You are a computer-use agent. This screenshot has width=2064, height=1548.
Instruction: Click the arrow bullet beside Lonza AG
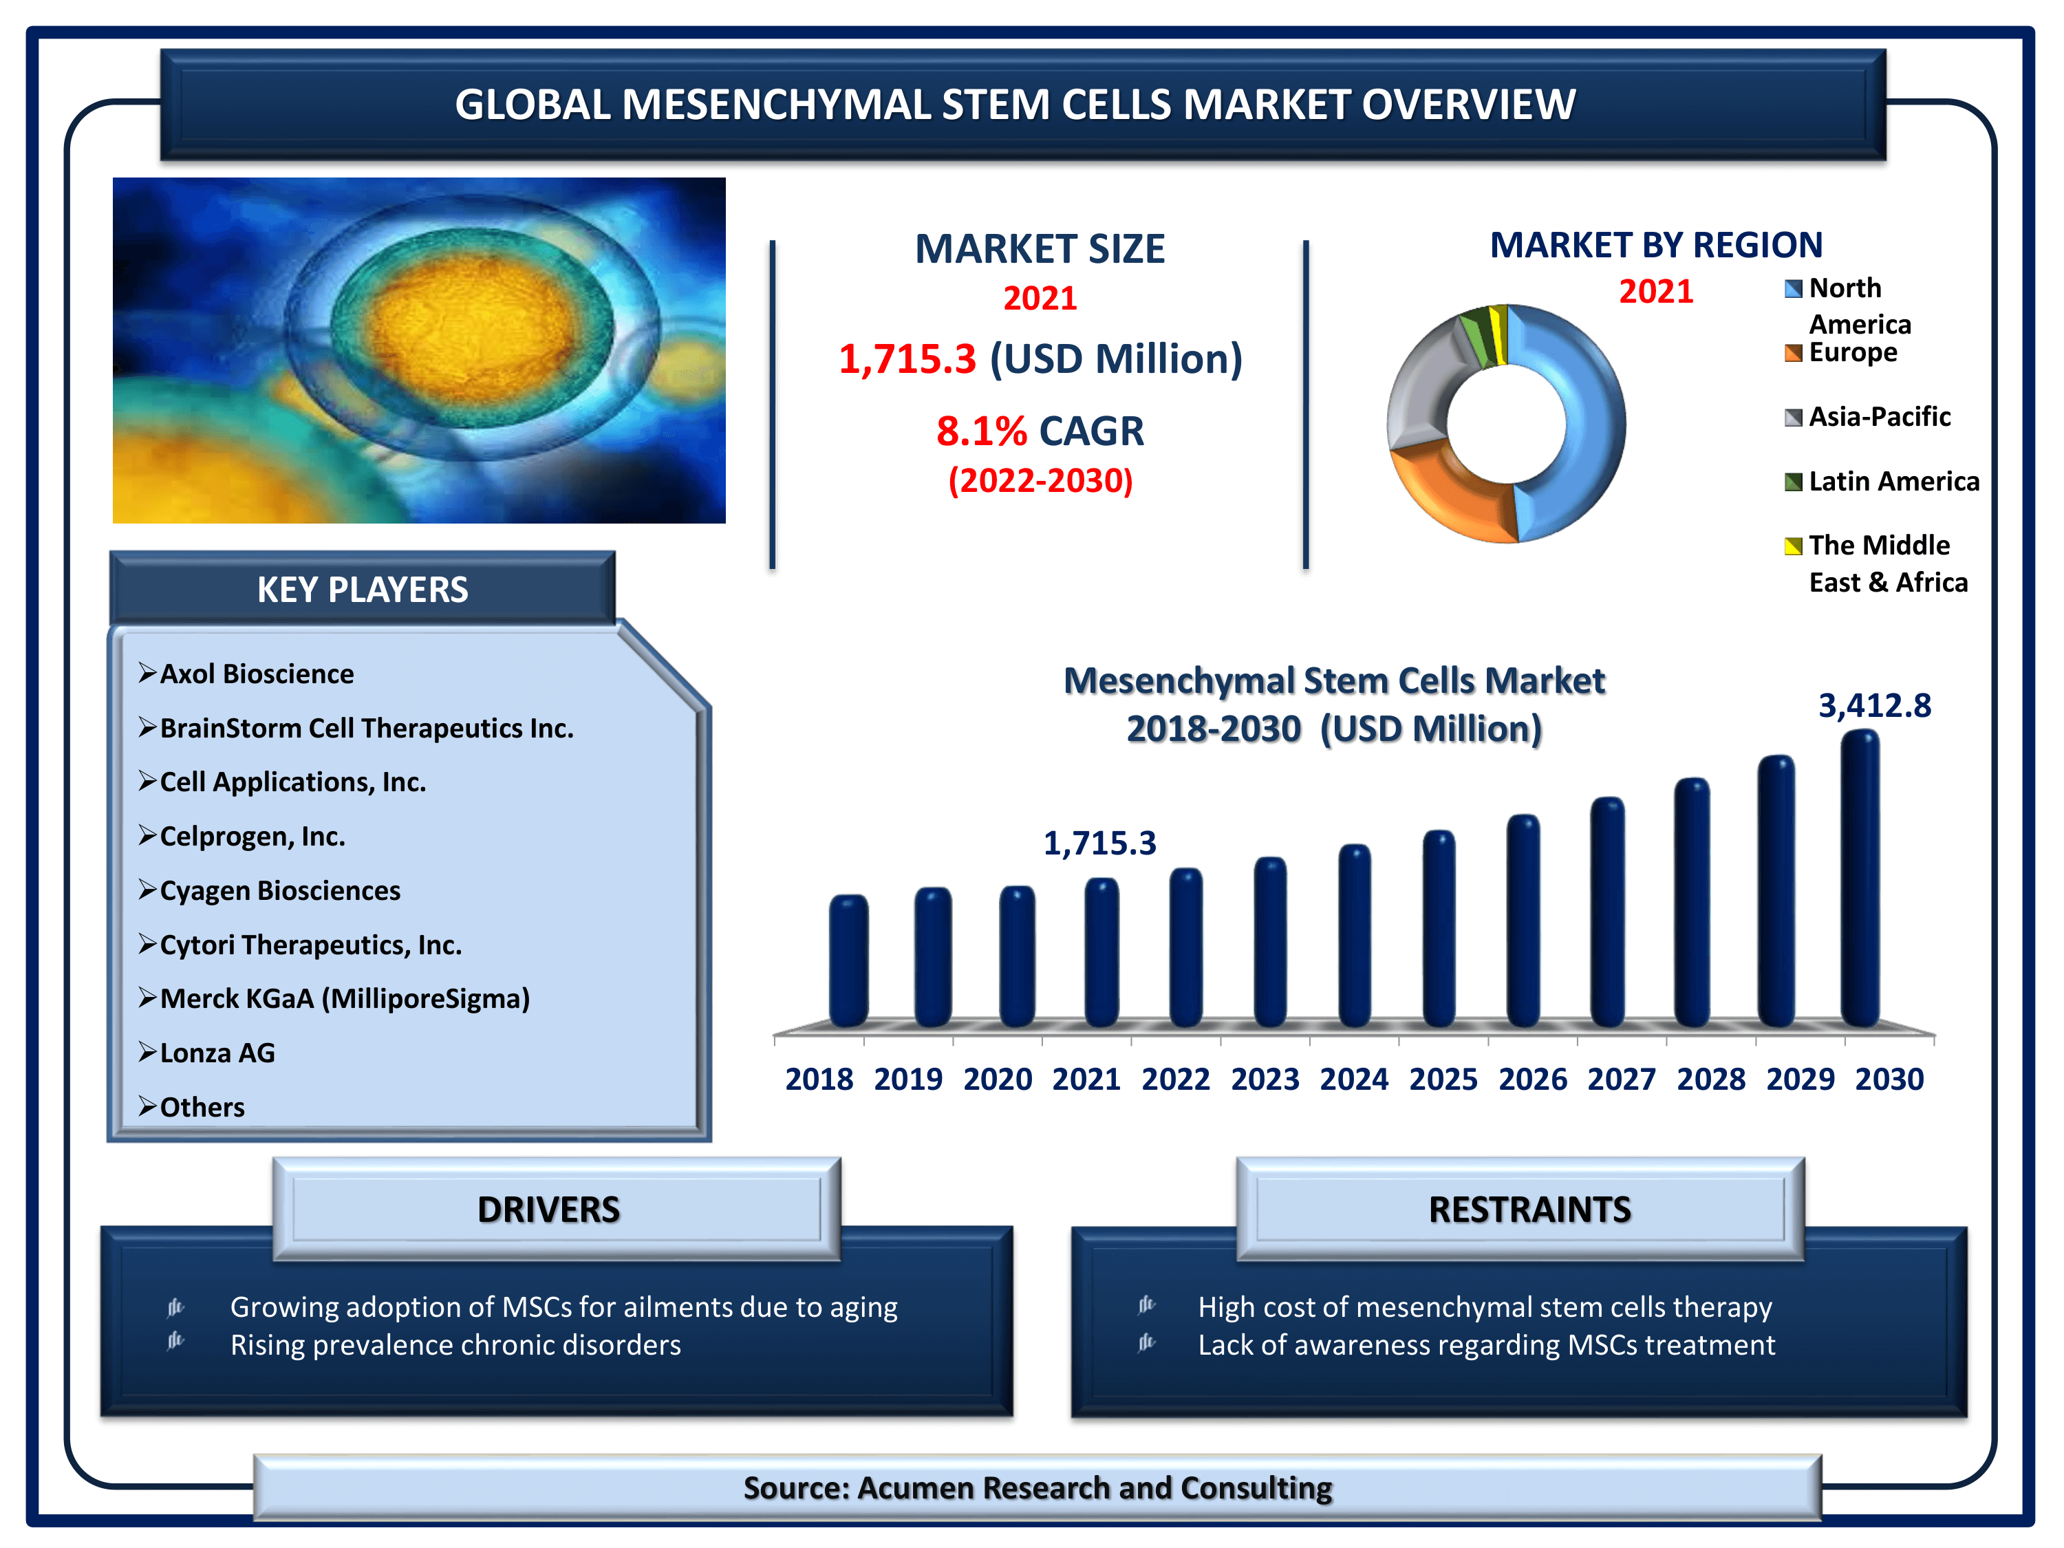point(147,1051)
